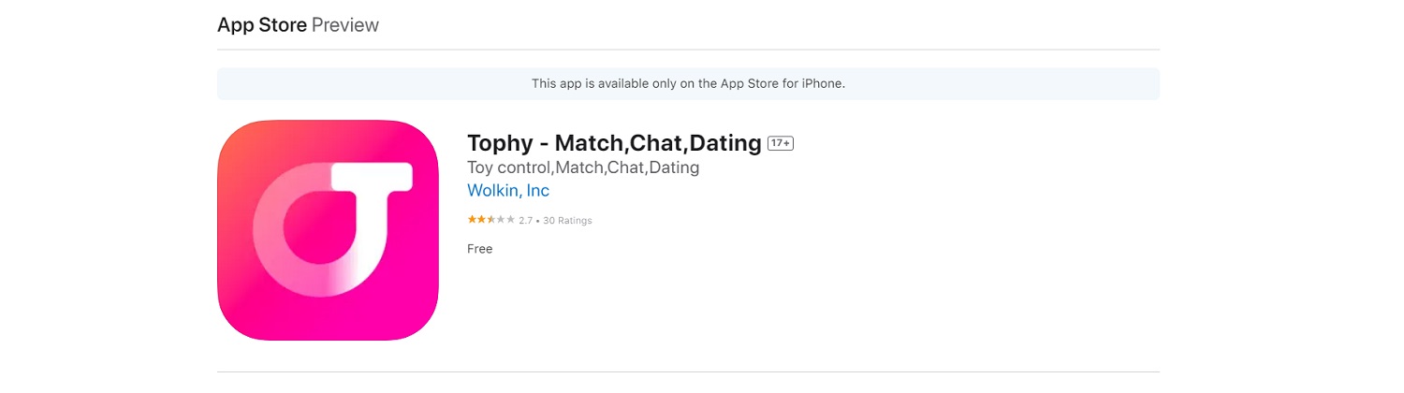Click the Free price label
This screenshot has height=393, width=1404.
(479, 249)
